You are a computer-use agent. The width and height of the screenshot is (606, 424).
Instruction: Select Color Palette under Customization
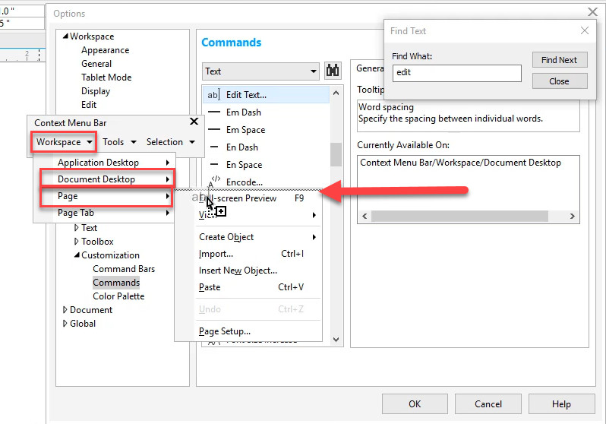(118, 296)
